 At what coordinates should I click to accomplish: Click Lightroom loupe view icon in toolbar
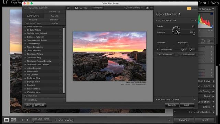point(6,120)
